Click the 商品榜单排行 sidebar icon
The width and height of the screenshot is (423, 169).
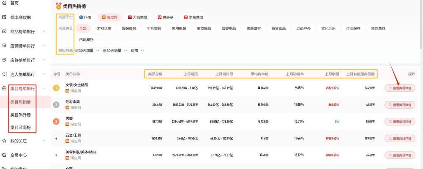pyautogui.click(x=4, y=31)
